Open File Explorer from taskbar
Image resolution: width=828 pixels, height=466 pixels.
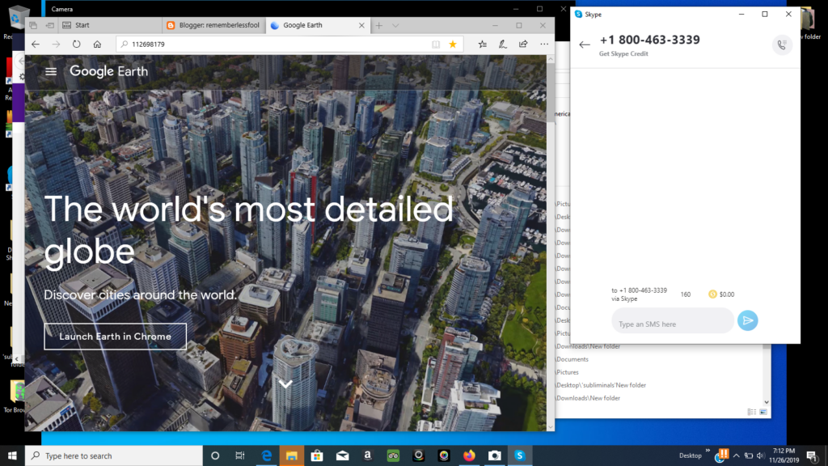coord(291,455)
